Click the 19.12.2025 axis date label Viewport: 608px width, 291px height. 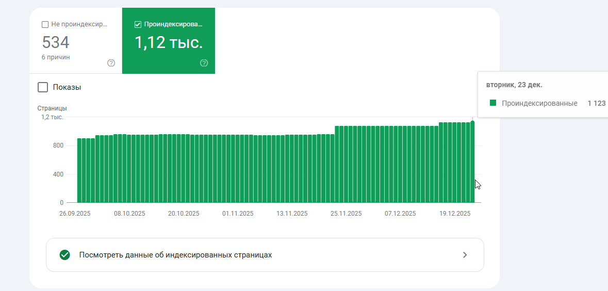[x=454, y=214]
